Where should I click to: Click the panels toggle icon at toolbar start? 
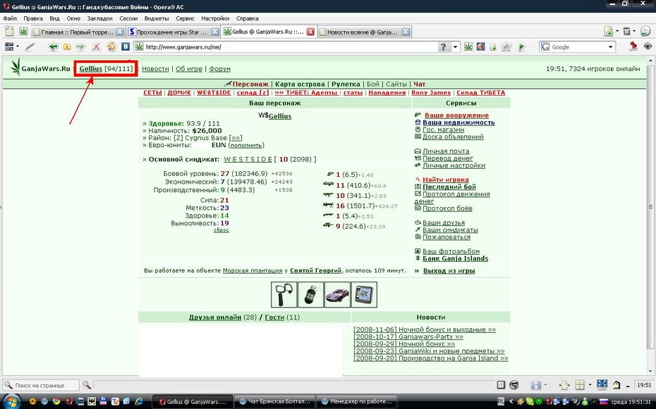click(8, 46)
